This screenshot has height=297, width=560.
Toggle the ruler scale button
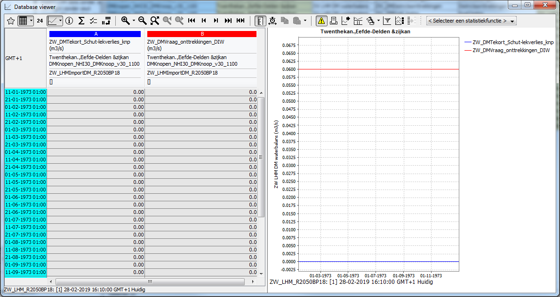[x=260, y=21]
